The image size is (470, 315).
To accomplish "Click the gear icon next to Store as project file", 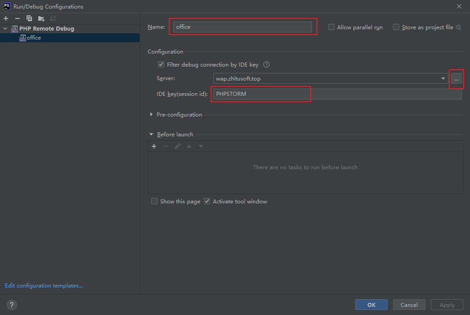I will coord(458,27).
